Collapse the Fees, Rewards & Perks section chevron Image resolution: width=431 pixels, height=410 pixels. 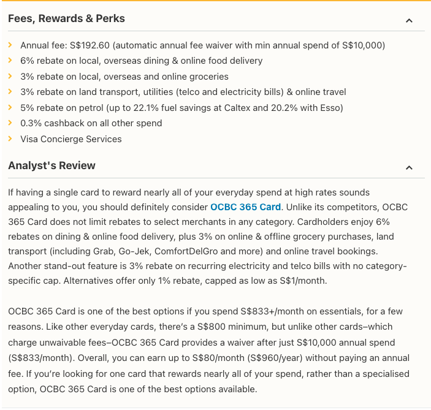pyautogui.click(x=409, y=21)
